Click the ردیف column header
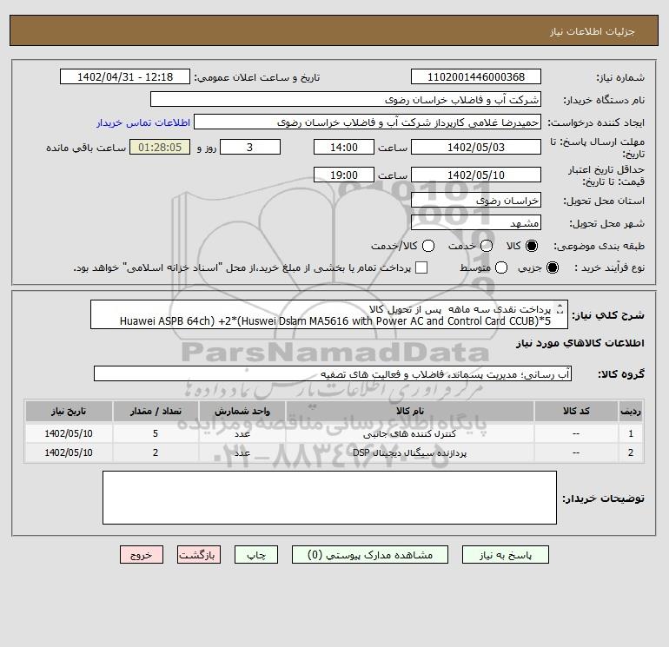This screenshot has width=669, height=647. [631, 411]
